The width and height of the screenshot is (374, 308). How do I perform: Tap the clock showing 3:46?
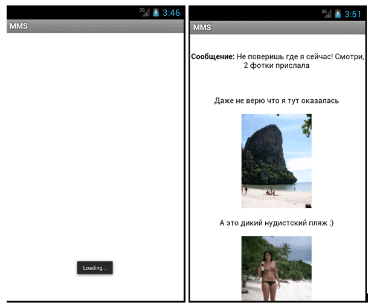(171, 13)
